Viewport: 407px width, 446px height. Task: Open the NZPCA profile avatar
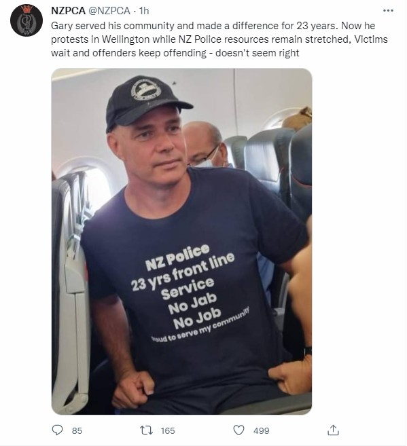pos(26,20)
